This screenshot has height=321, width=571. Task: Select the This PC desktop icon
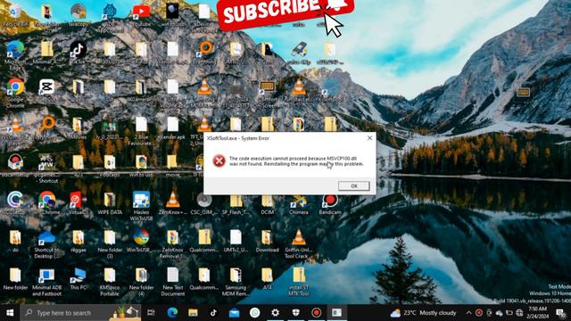[78, 279]
